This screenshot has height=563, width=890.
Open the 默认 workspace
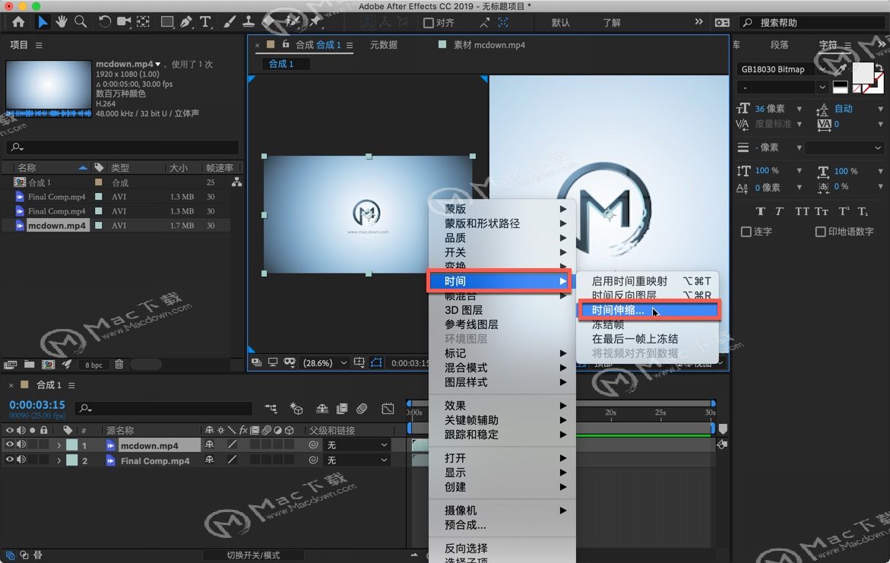pos(561,23)
